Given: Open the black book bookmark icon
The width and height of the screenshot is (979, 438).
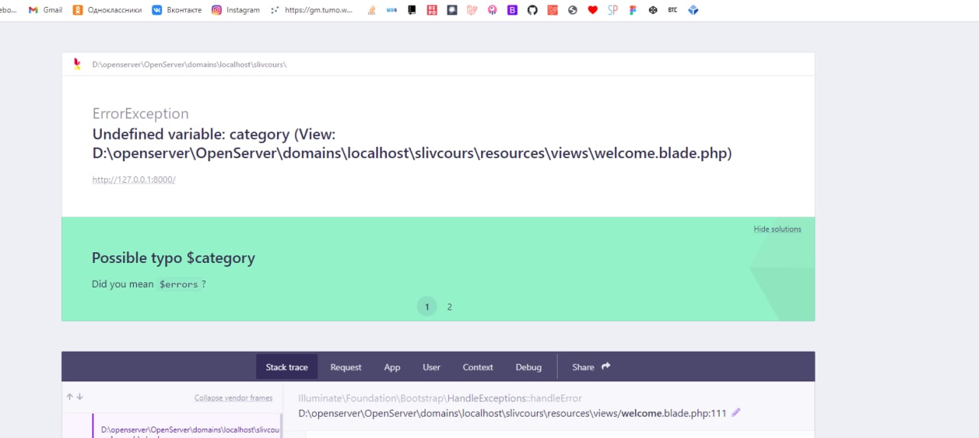Looking at the screenshot, I should tap(411, 10).
